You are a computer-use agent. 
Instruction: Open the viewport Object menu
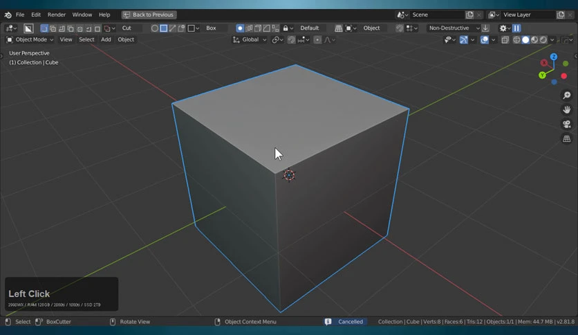(x=126, y=39)
